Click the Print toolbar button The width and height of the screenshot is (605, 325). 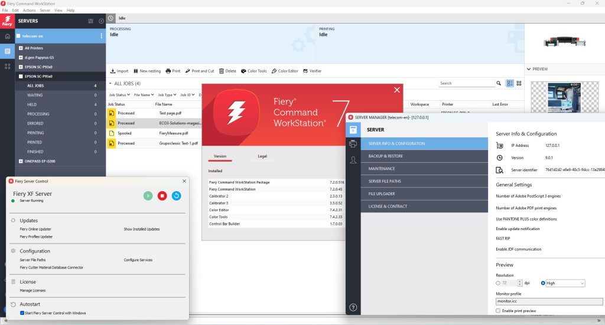point(173,71)
